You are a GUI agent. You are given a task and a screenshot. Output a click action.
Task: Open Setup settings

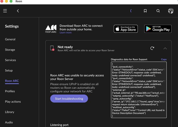point(9,71)
